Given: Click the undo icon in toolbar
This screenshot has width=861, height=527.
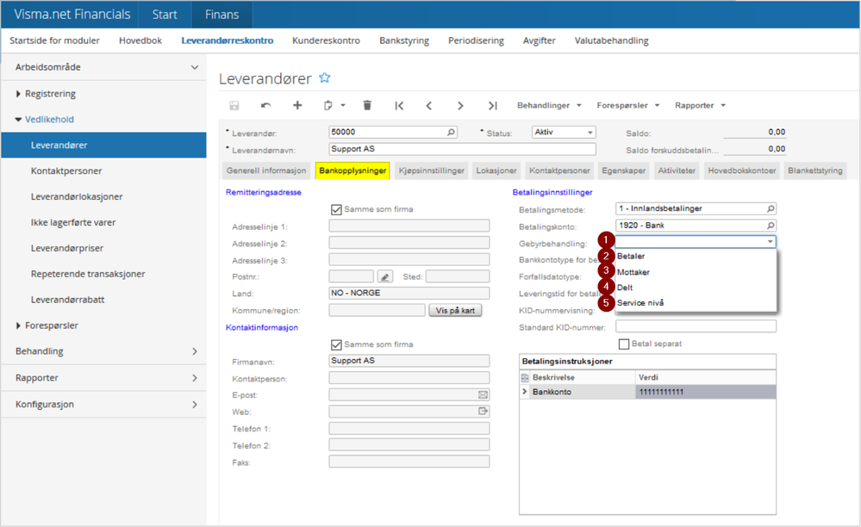Looking at the screenshot, I should click(265, 105).
